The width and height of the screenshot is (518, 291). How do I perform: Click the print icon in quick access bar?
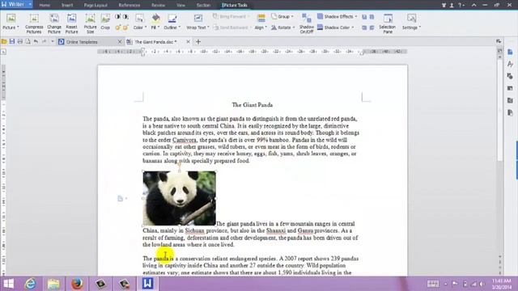click(20, 41)
